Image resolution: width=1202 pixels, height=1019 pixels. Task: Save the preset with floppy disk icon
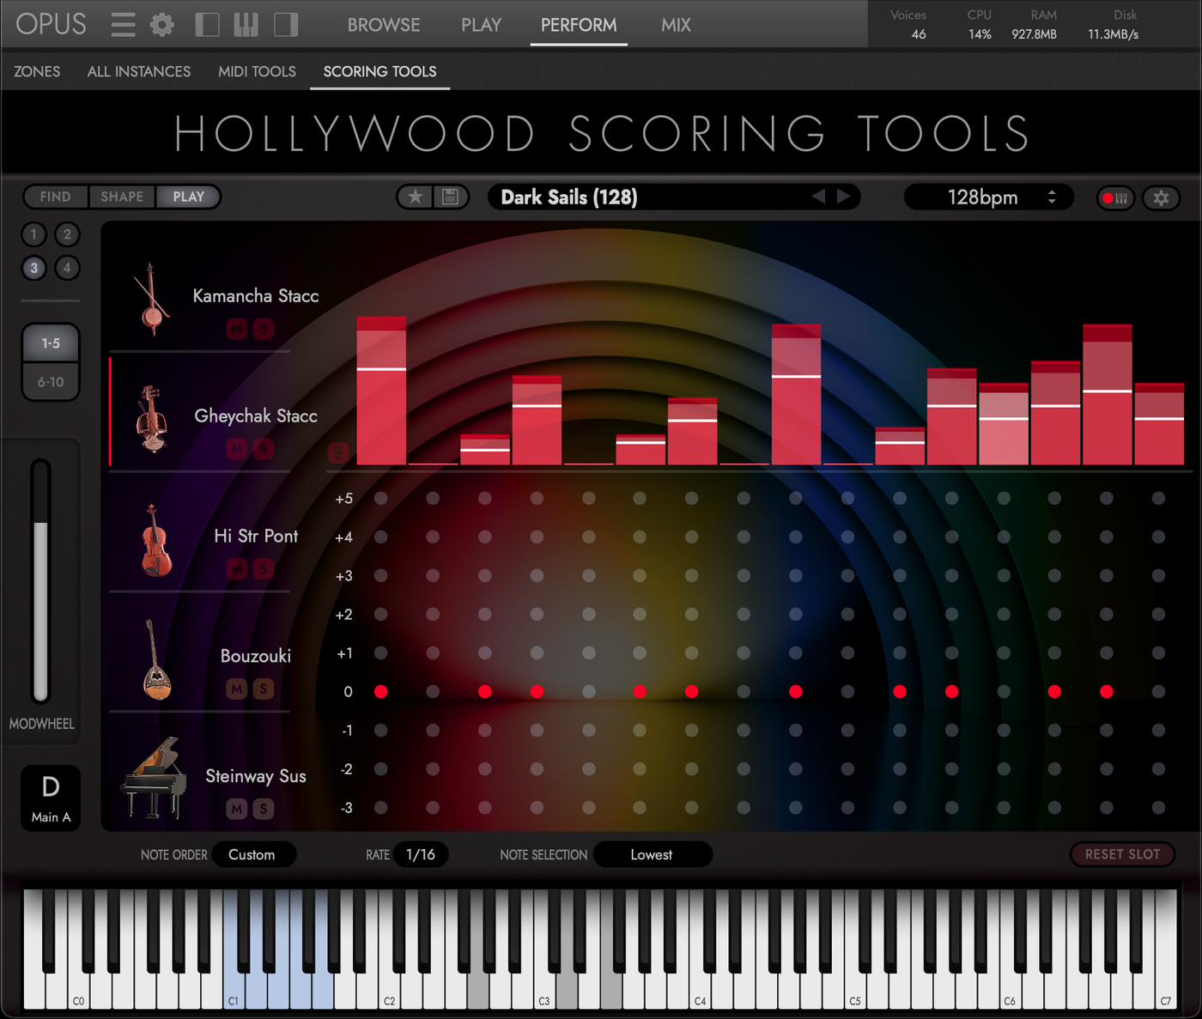coord(450,197)
